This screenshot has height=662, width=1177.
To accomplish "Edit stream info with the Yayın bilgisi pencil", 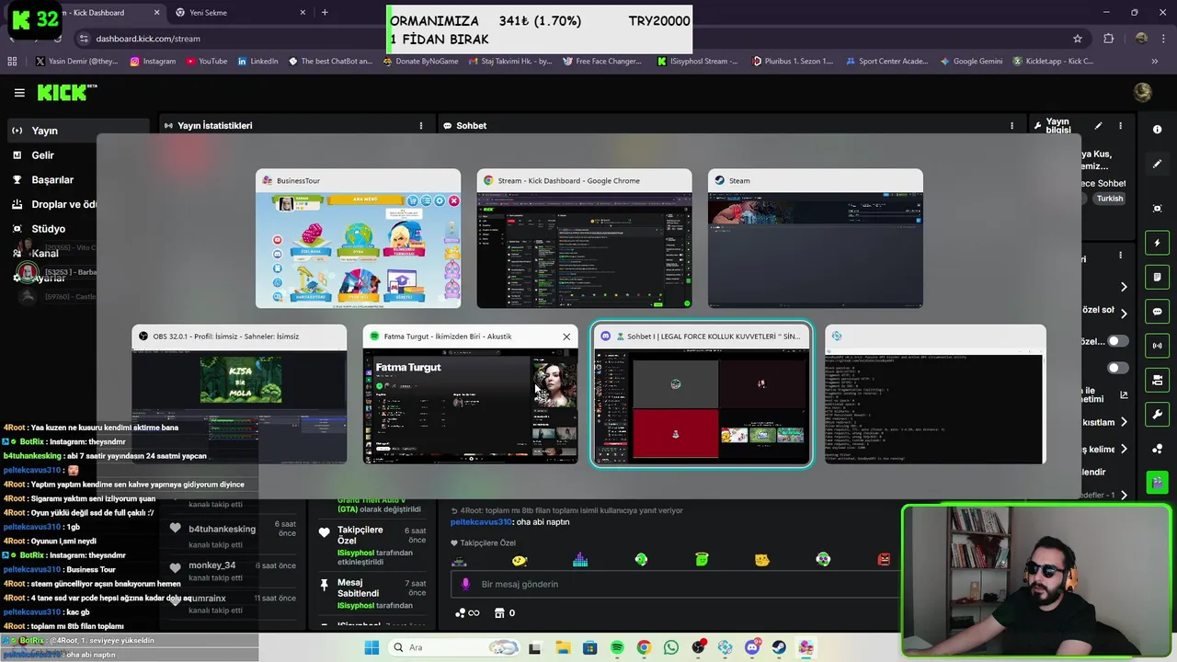I will pos(1098,126).
